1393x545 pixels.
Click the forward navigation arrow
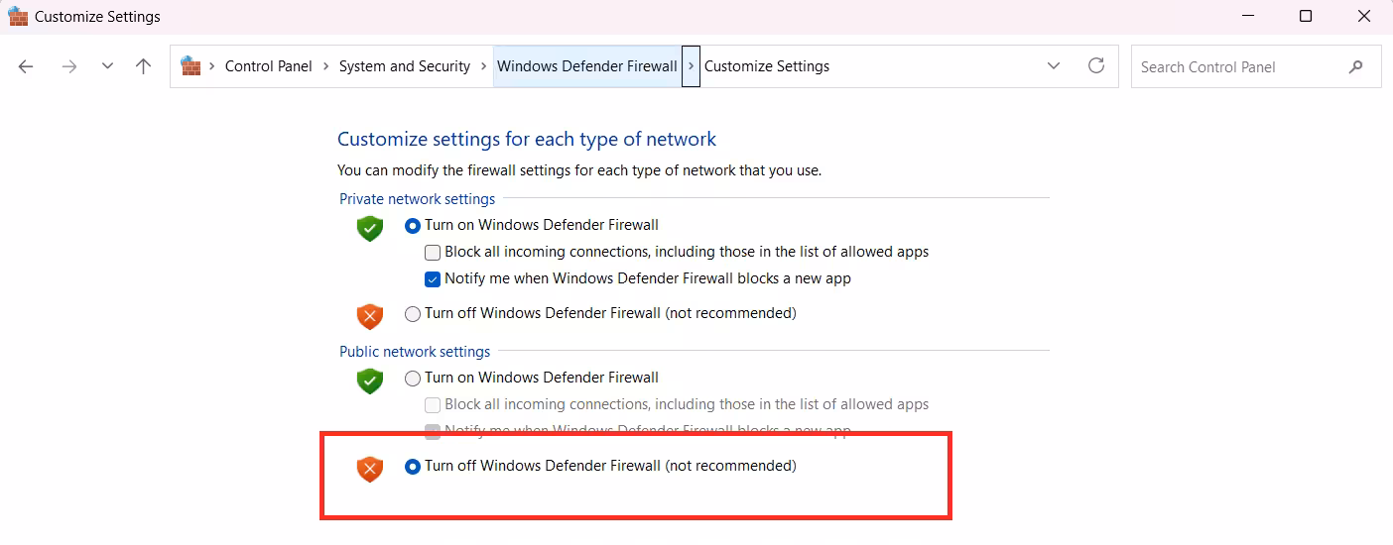[x=68, y=66]
